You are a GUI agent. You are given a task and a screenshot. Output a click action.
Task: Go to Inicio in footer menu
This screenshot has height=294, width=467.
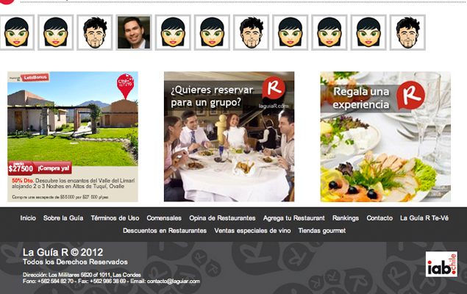click(x=28, y=218)
